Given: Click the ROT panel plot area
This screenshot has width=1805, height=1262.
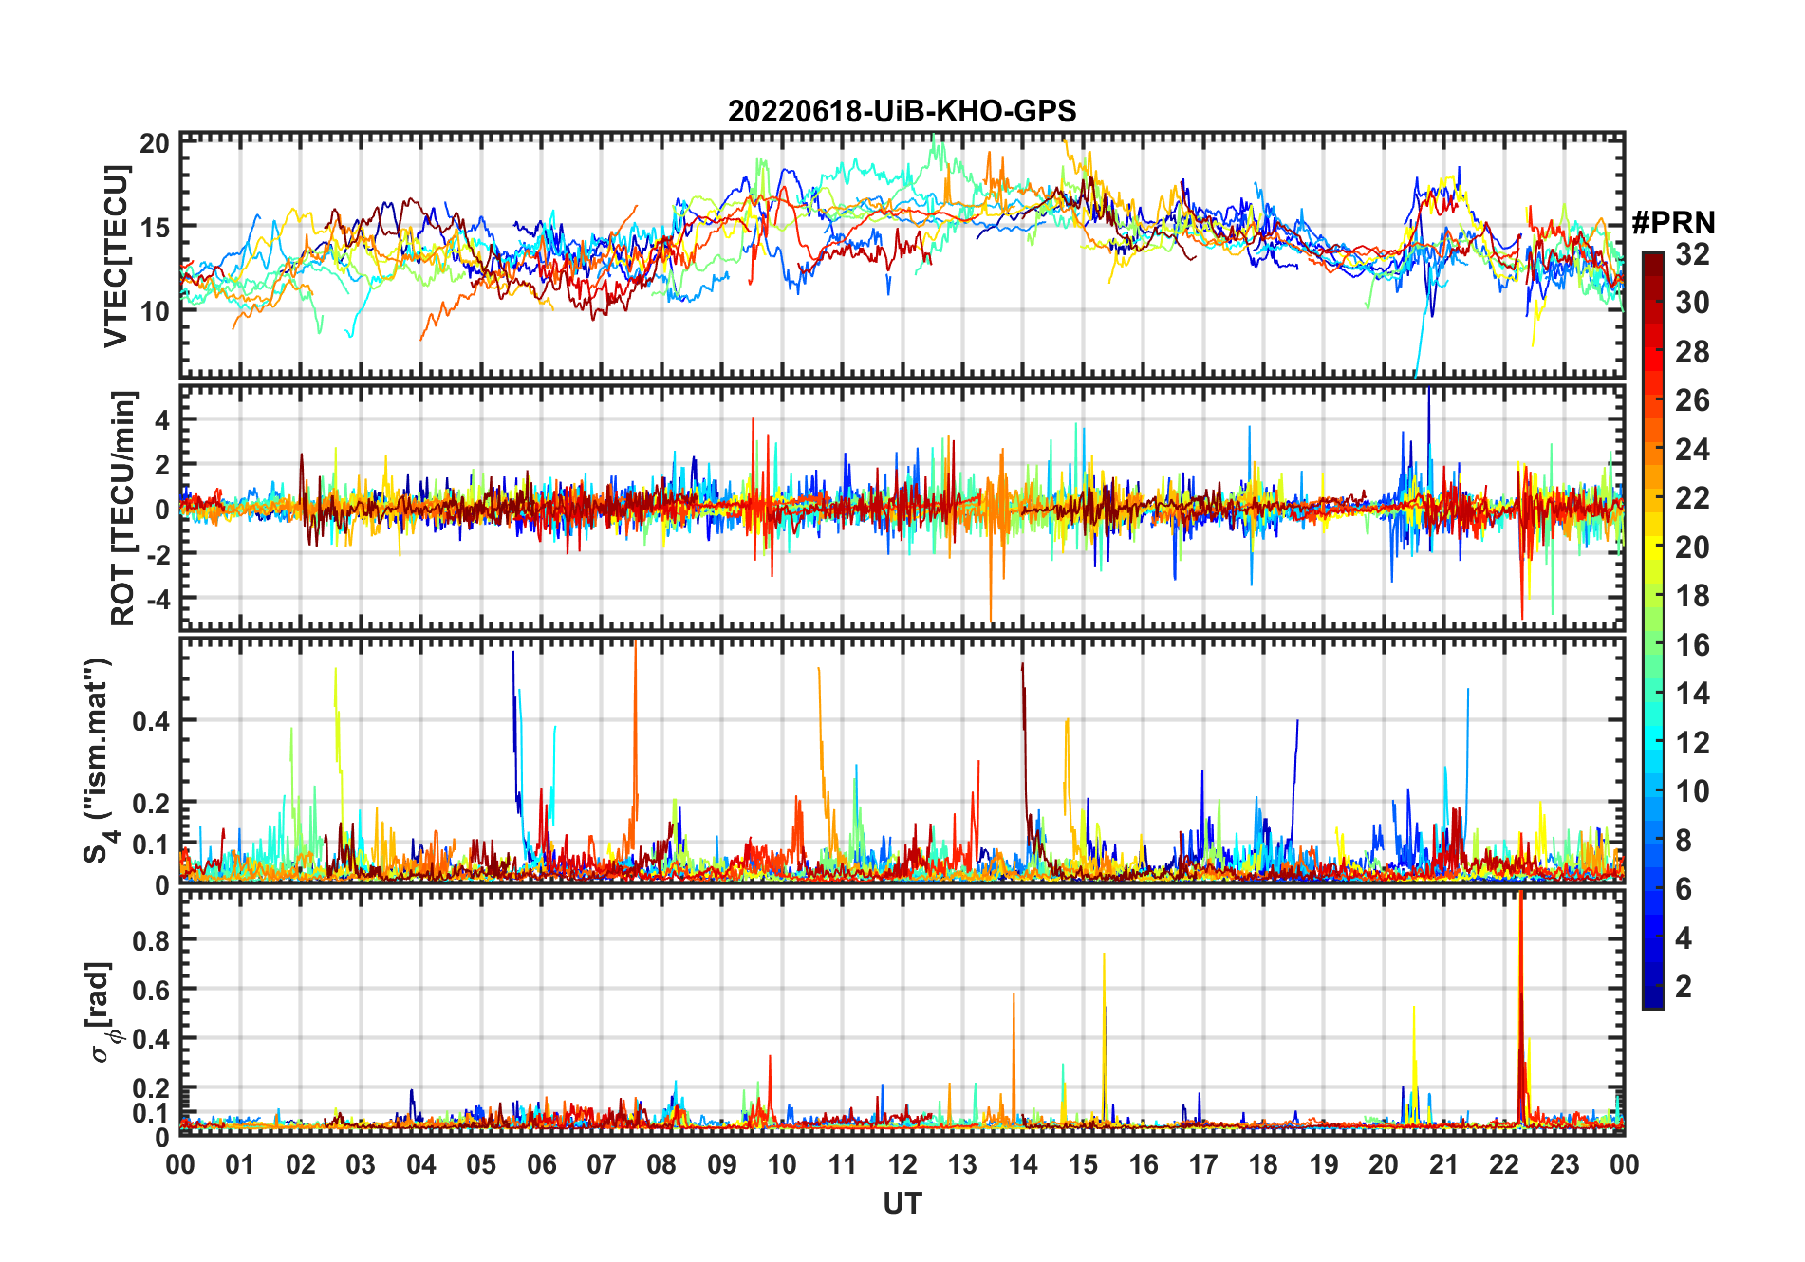Looking at the screenshot, I should point(902,507).
